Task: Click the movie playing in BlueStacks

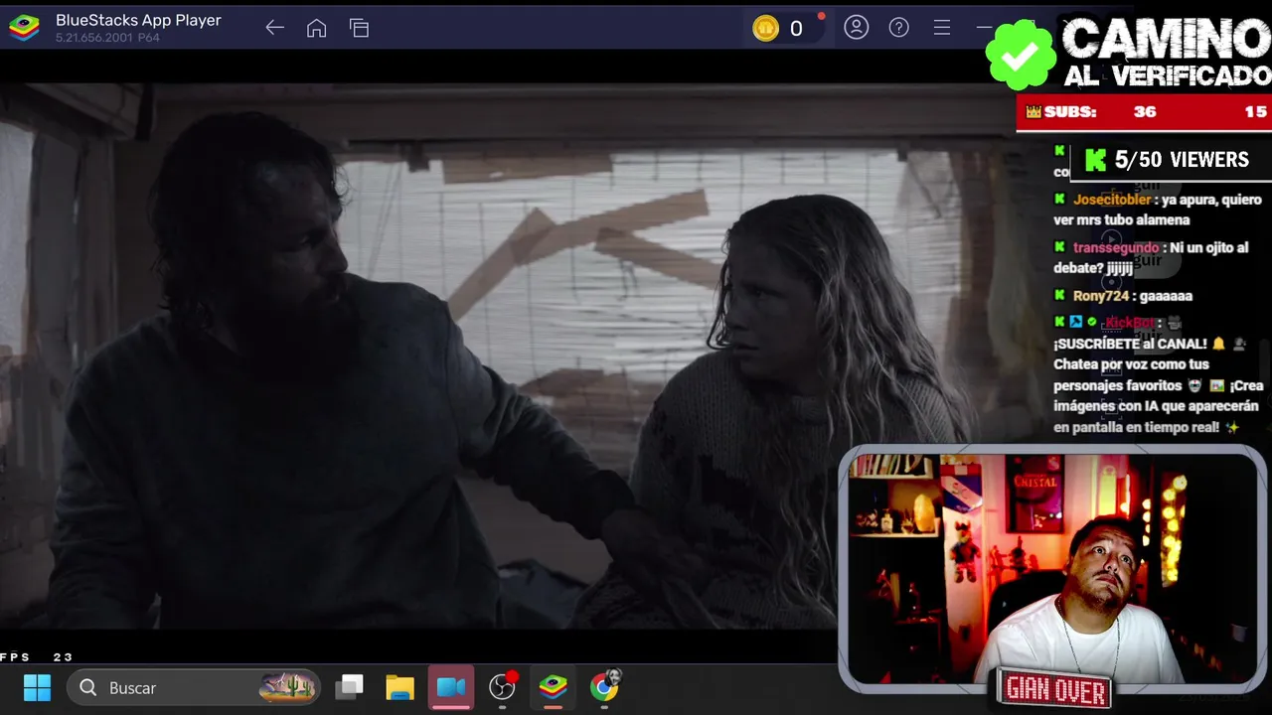Action: tap(497, 356)
